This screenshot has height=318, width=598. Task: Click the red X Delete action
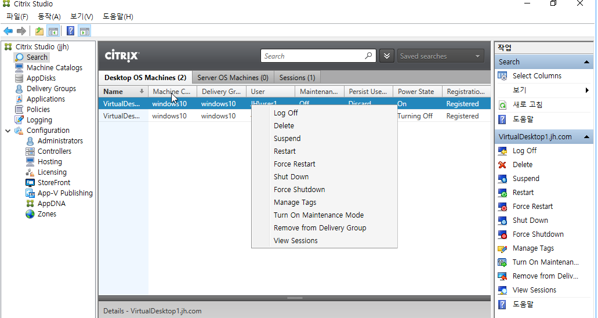pos(502,165)
